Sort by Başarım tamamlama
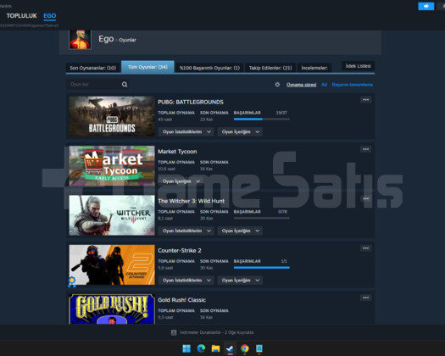 click(353, 85)
